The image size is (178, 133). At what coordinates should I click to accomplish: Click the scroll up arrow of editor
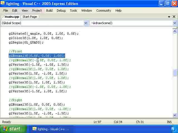(x=175, y=31)
